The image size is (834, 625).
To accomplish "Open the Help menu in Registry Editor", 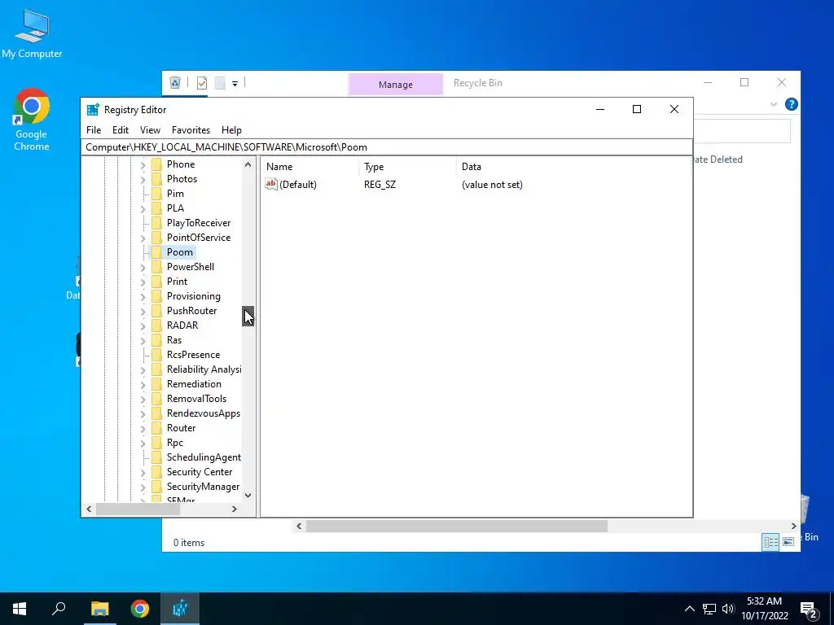I will coord(231,129).
